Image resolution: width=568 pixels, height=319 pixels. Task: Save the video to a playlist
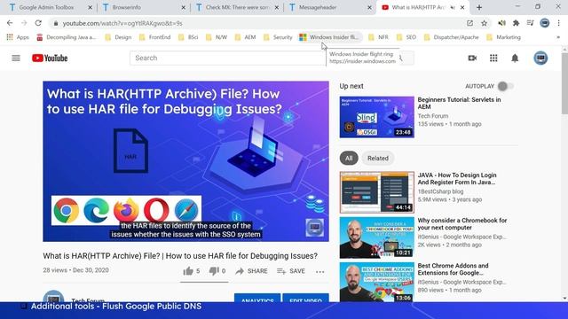tap(291, 271)
